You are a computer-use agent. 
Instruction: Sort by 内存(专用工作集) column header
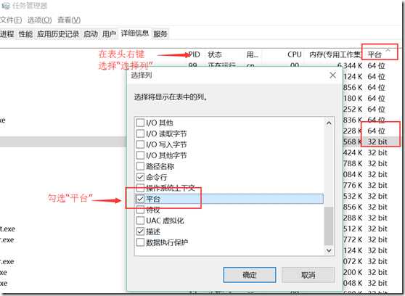335,54
